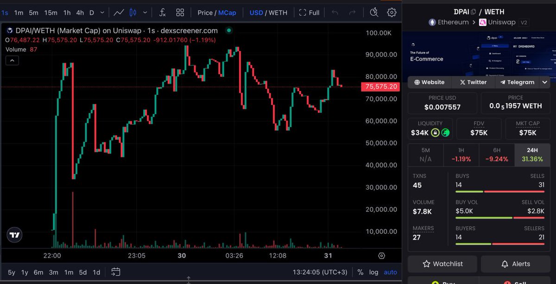Image resolution: width=556 pixels, height=284 pixels.
Task: Click the star icon on Watchlist
Action: coord(427,264)
